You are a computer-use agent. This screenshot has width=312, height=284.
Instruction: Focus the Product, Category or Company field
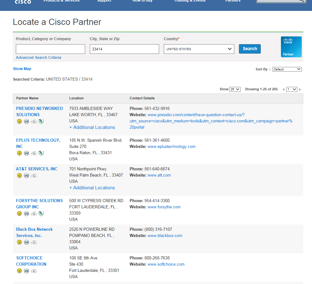pyautogui.click(x=50, y=49)
